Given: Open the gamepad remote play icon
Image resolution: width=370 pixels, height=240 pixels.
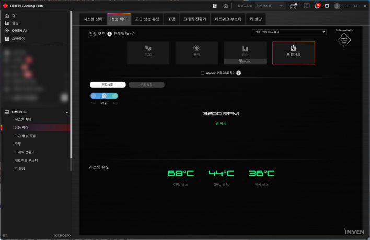Looking at the screenshot, I should 293,6.
